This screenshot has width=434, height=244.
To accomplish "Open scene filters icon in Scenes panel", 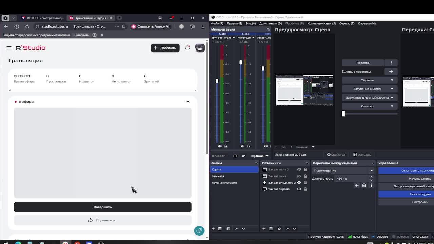I will click(228, 229).
